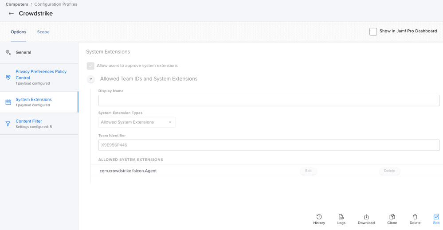Select Content Filter payload in the sidebar
Screen dimensions: 443x230
pos(39,124)
